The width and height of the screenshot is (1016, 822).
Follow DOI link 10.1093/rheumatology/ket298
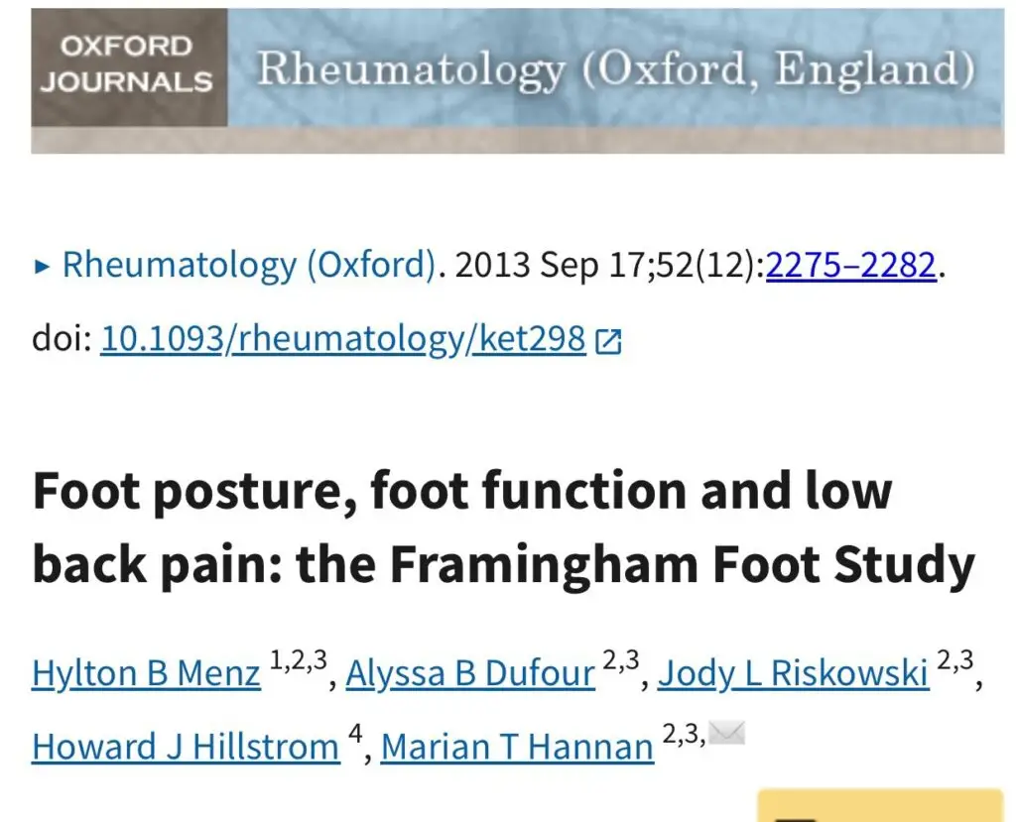pos(343,340)
